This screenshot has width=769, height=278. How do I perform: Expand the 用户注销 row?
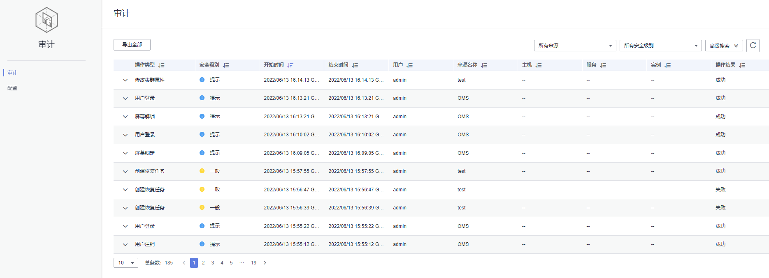(125, 244)
